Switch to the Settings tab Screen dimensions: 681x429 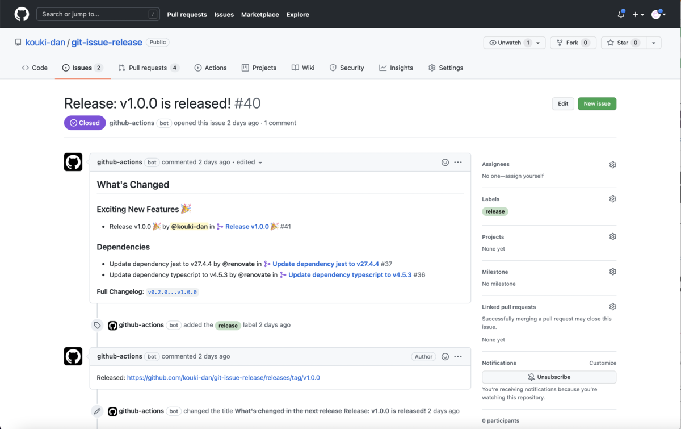tap(445, 68)
